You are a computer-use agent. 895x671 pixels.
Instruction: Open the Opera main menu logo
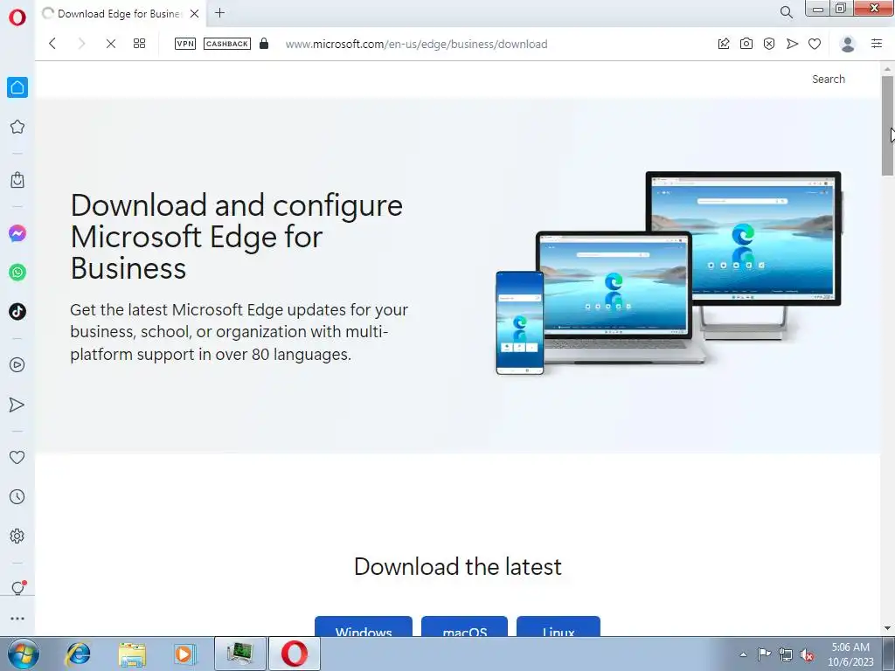point(17,17)
